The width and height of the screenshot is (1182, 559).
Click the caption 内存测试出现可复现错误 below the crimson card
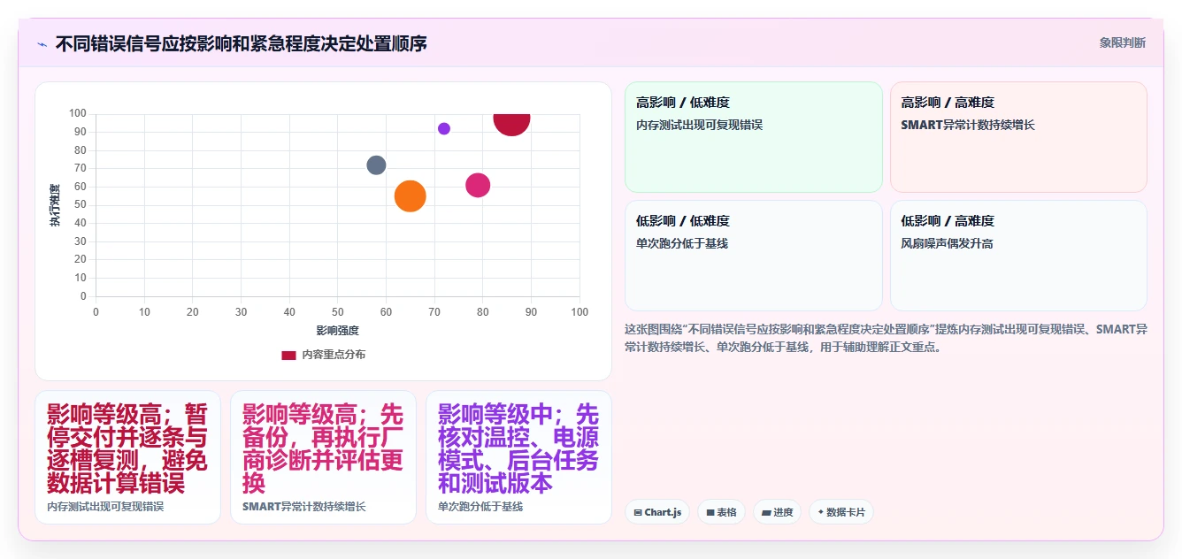point(105,507)
